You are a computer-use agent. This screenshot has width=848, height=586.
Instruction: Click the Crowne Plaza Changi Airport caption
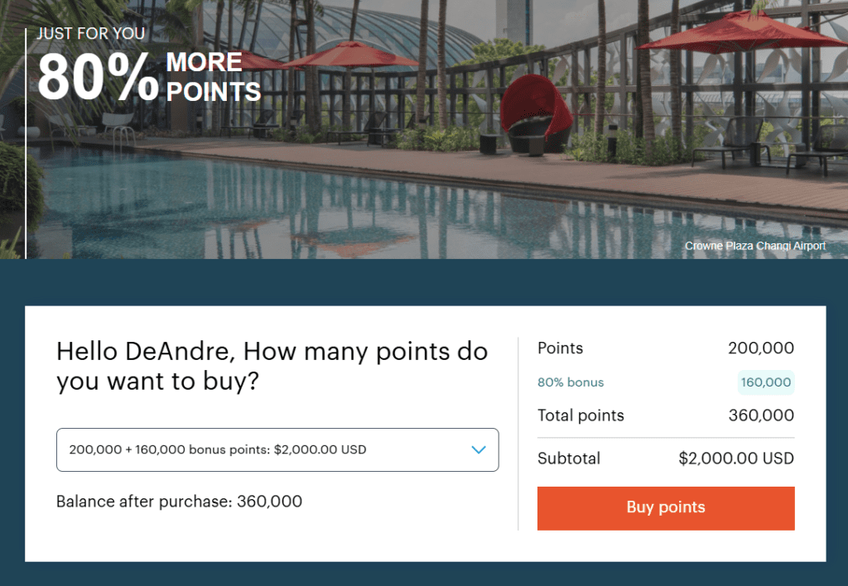[754, 246]
